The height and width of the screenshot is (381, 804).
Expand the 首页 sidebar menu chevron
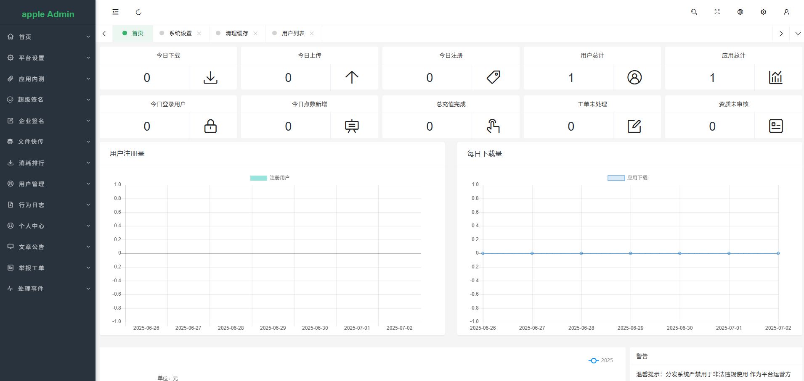88,37
